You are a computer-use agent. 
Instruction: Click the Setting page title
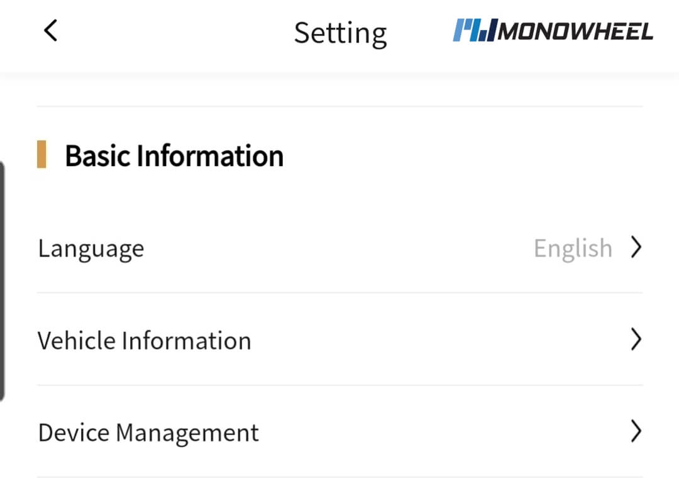point(340,33)
